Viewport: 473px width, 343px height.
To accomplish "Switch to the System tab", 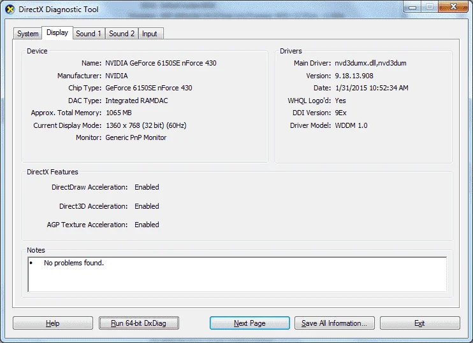I will tap(28, 34).
